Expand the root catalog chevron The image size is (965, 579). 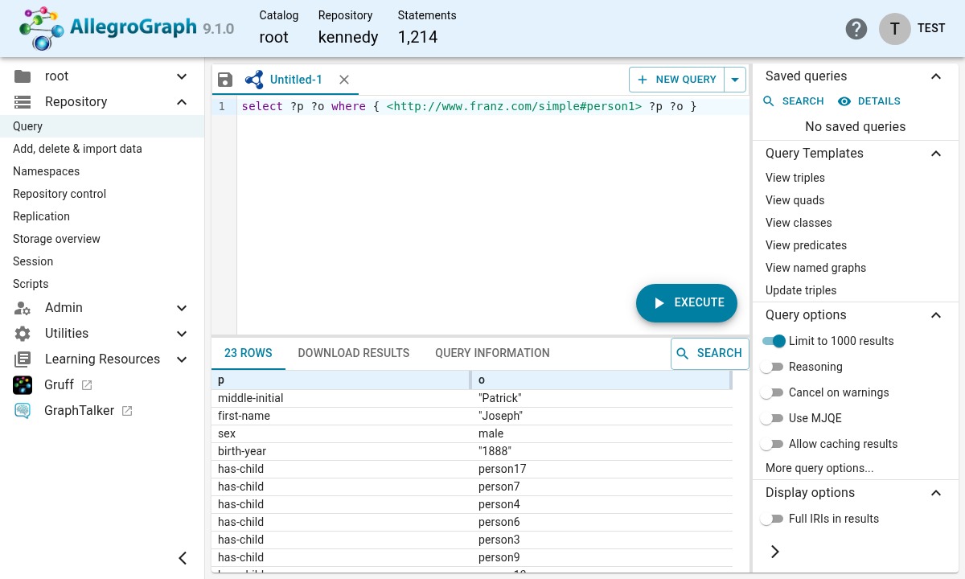click(x=182, y=76)
